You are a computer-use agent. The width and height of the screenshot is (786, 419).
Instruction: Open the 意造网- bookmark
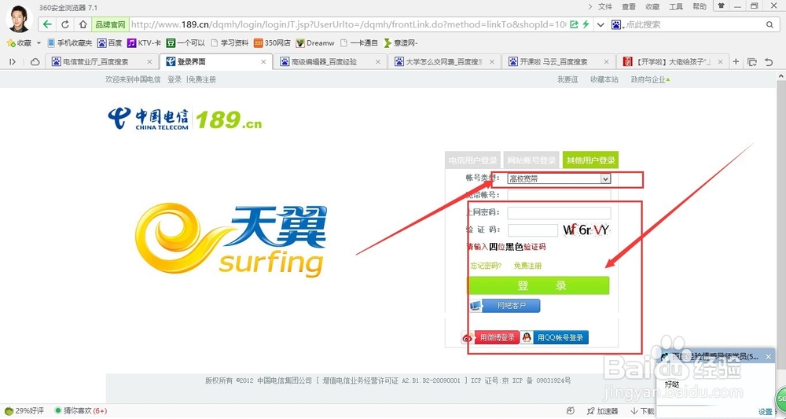click(x=401, y=43)
